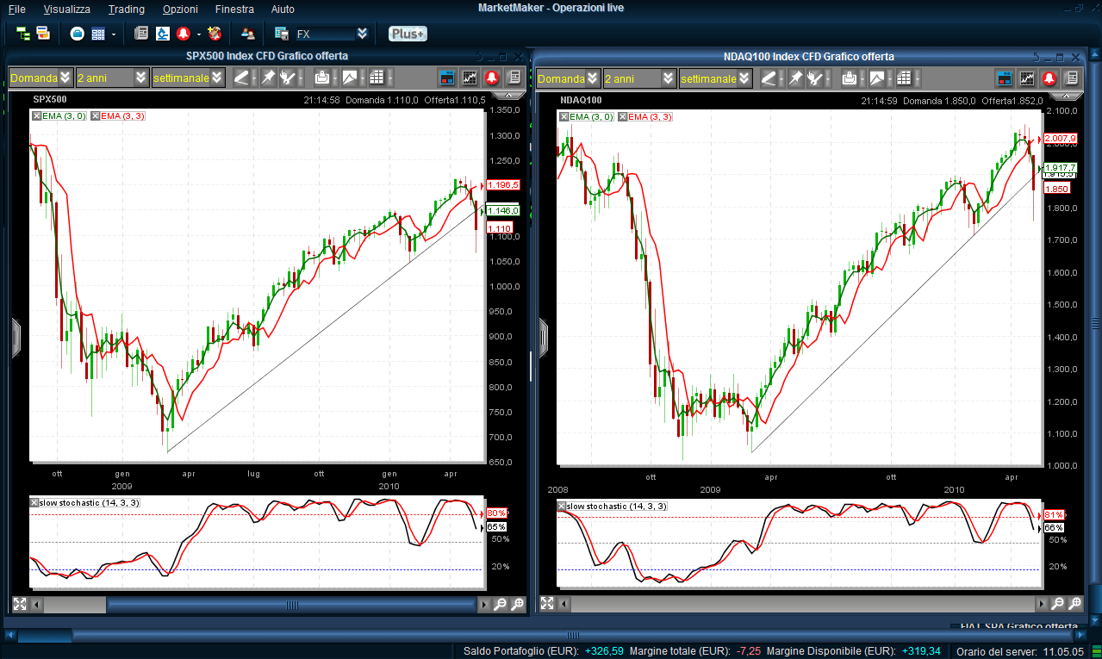Screen dimensions: 1102x659
Task: Open the Trading menu
Action: tap(126, 9)
